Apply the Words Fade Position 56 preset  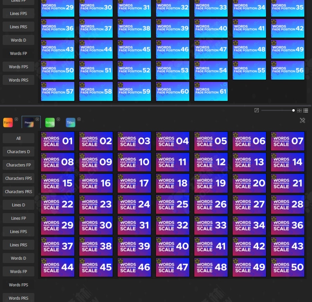coord(288,70)
